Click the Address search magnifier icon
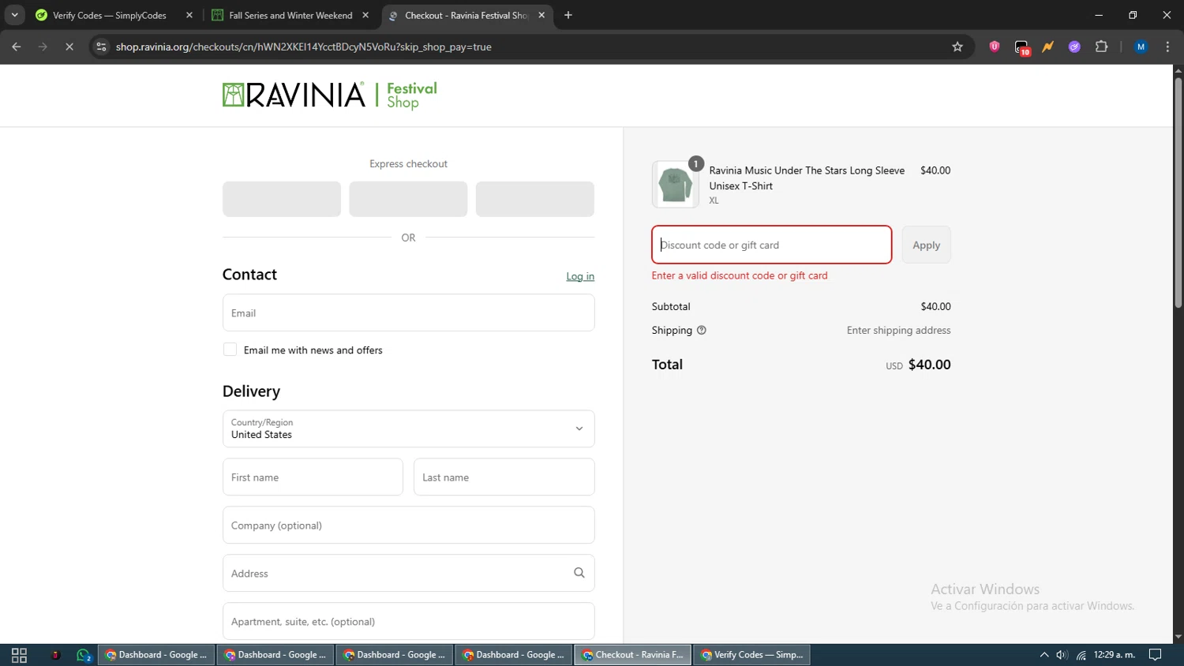The height and width of the screenshot is (666, 1184). pyautogui.click(x=579, y=573)
